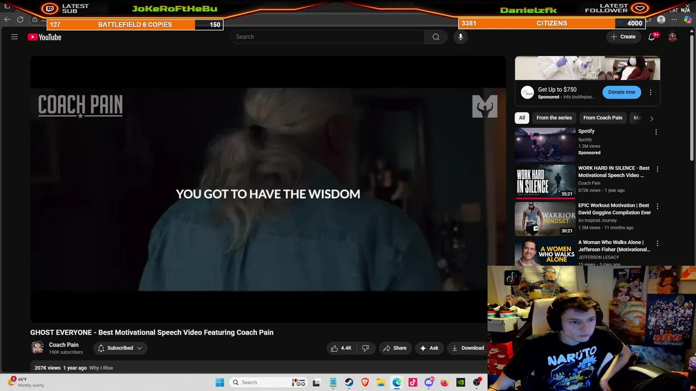Show more filter chips with the right arrow
Screen dimensions: 696x391
coord(651,118)
